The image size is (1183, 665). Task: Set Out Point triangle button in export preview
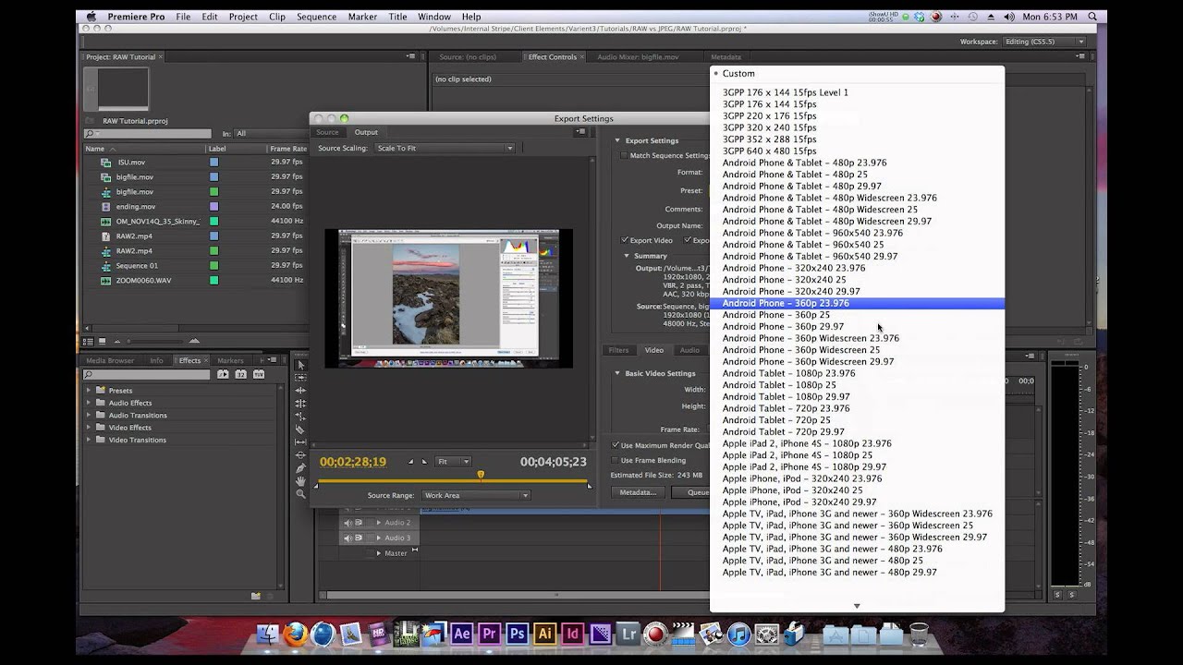pos(424,462)
